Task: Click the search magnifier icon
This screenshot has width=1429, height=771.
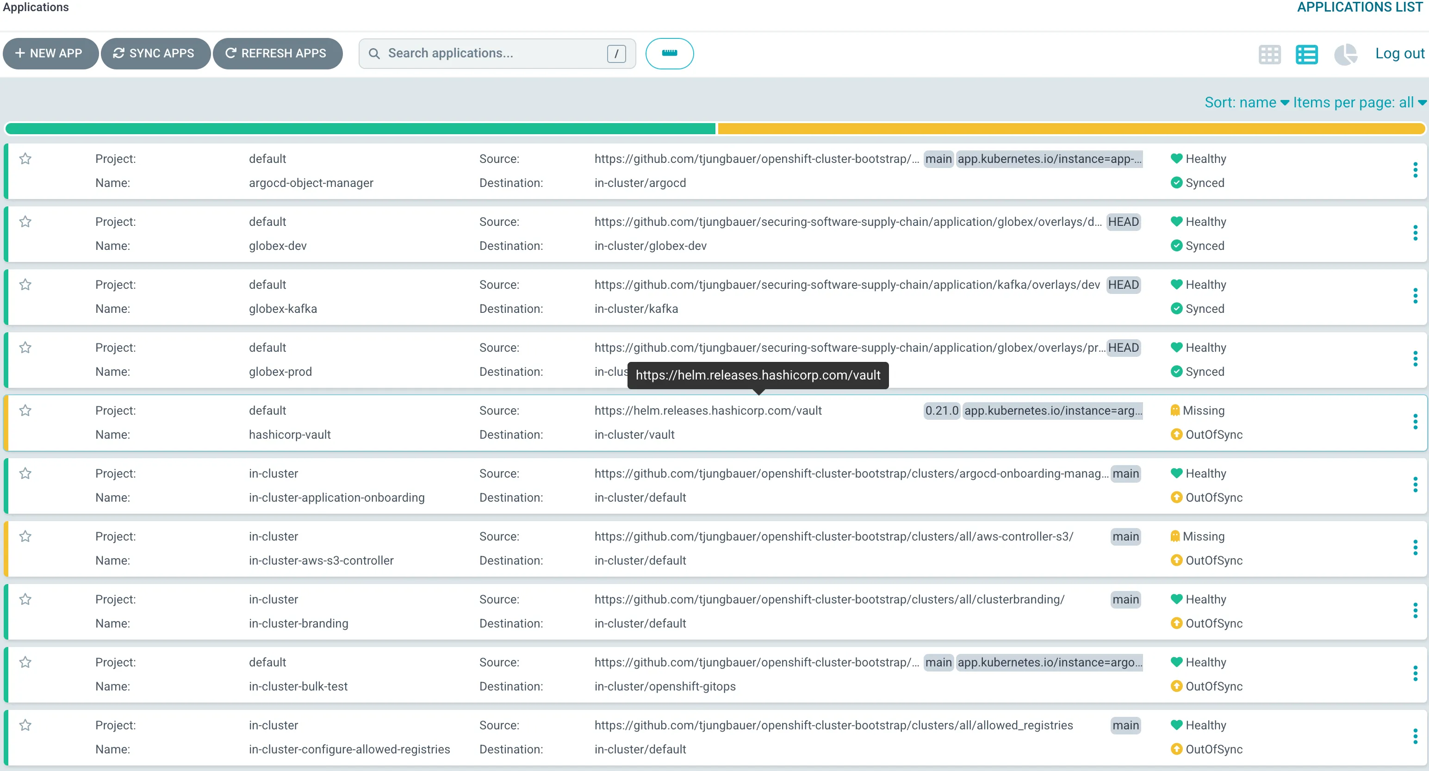Action: click(x=374, y=53)
